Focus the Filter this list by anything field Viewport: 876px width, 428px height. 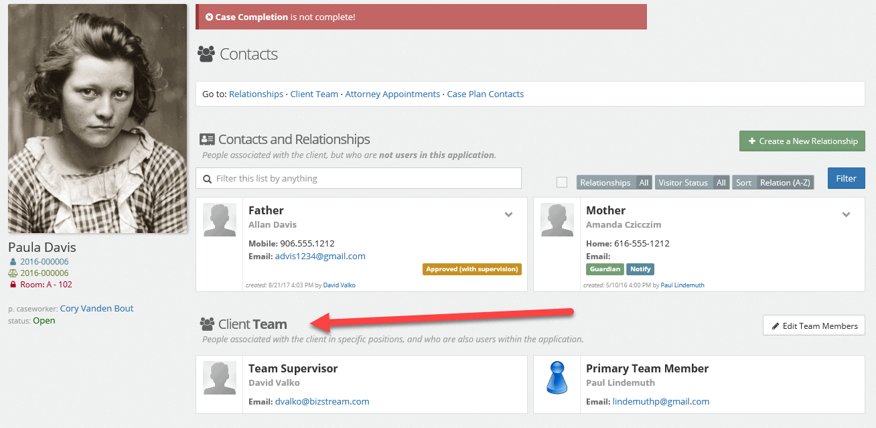(358, 178)
